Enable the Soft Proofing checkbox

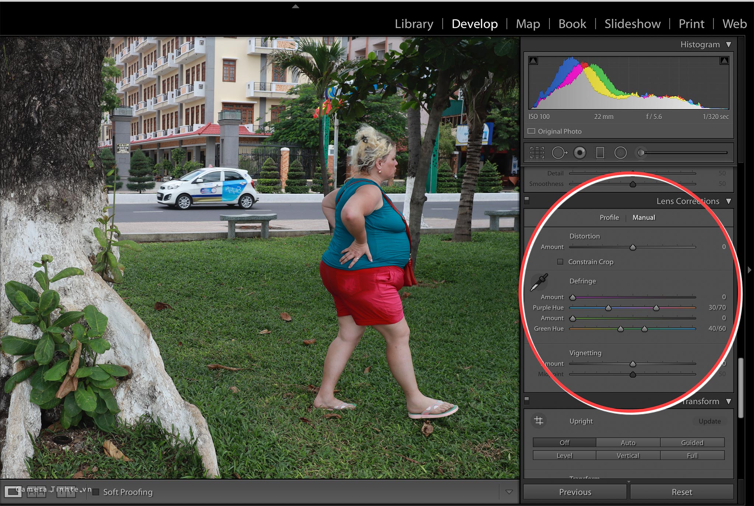coord(96,492)
